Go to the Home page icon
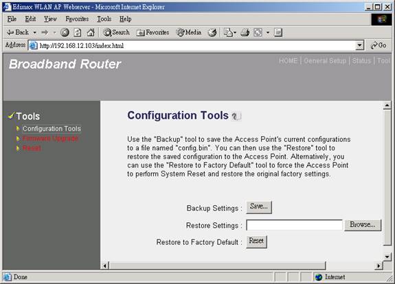This screenshot has height=284, width=395. (91, 32)
